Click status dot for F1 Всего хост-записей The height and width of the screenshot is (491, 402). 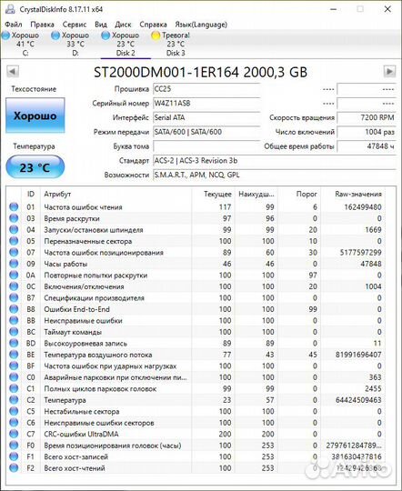point(14,456)
